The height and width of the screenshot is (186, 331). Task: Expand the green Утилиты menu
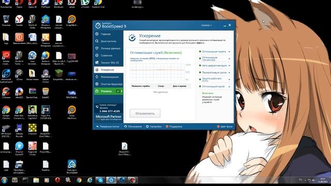tap(108, 91)
